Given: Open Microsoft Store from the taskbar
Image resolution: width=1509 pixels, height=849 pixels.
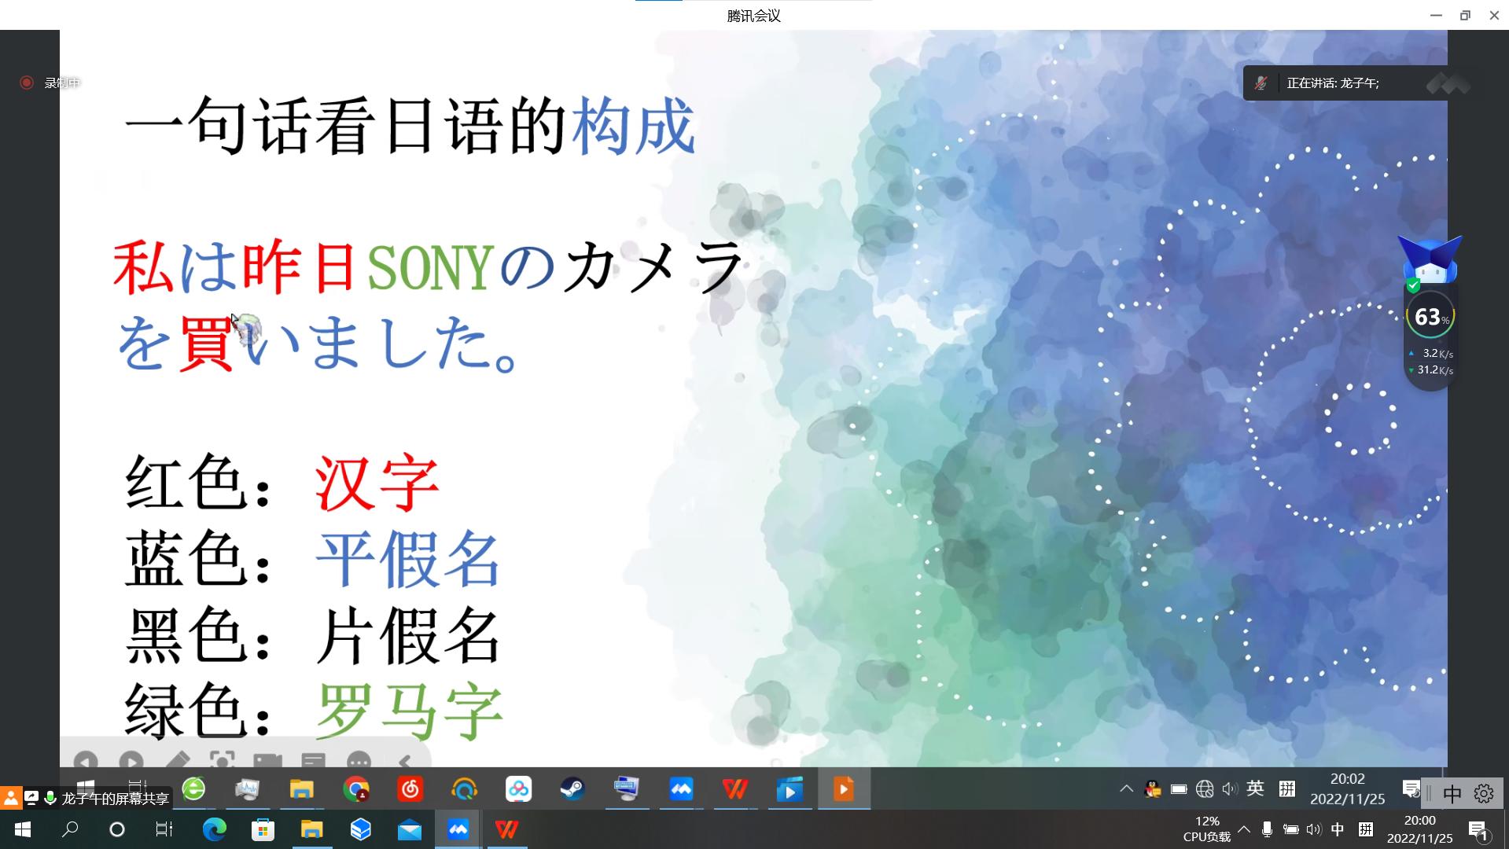Looking at the screenshot, I should (263, 829).
